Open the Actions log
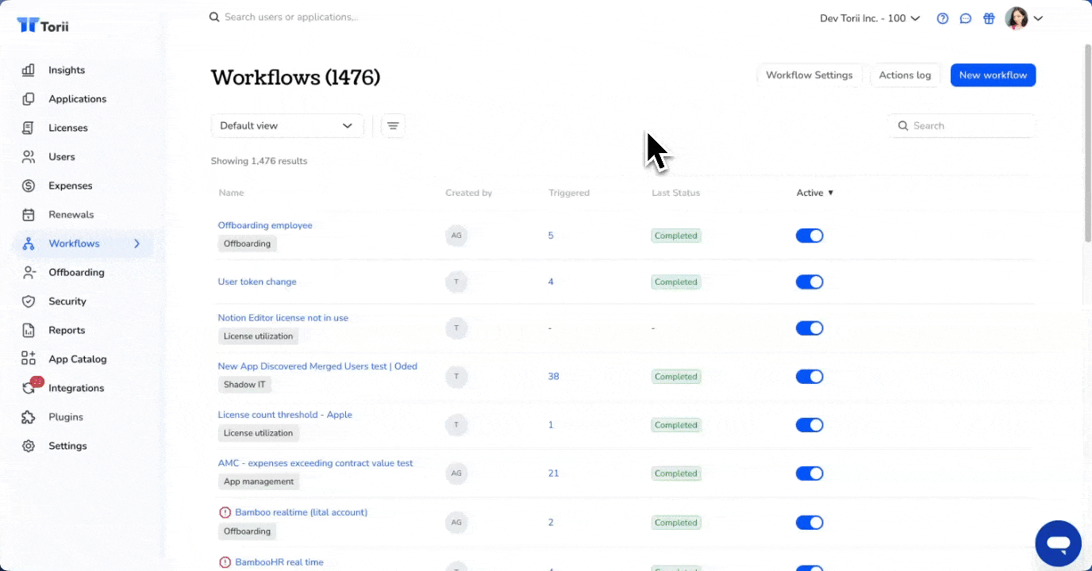This screenshot has width=1092, height=571. tap(905, 75)
